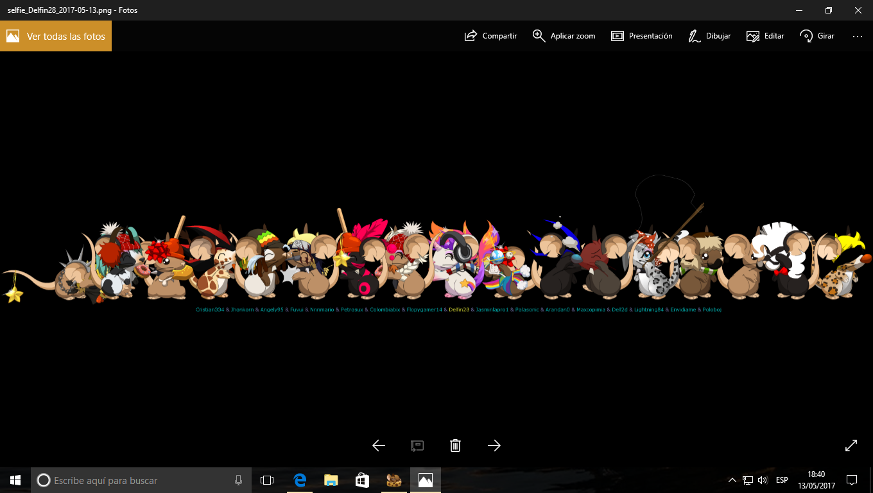Open Microsoft Store from the taskbar
This screenshot has height=493, width=873.
coord(362,480)
